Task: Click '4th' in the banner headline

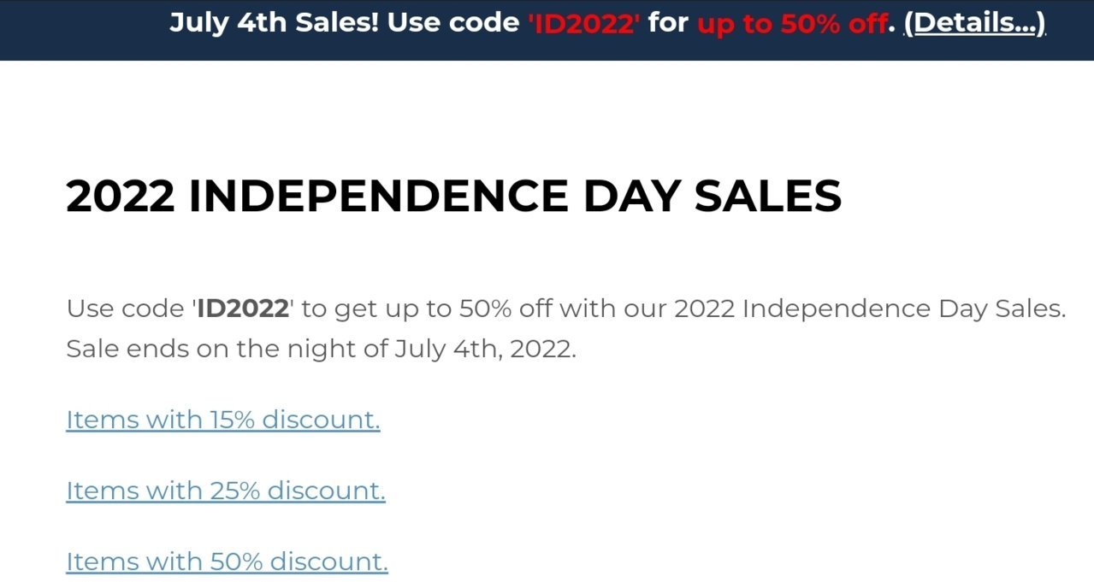Action: tap(263, 23)
